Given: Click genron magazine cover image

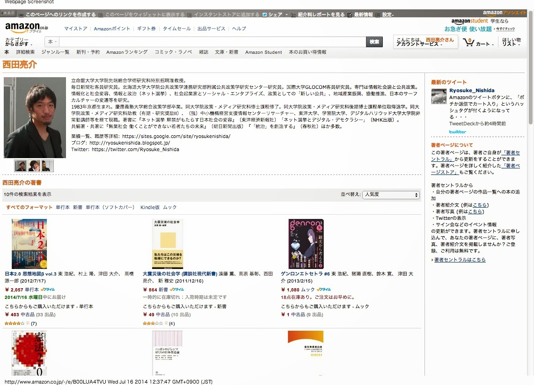Looking at the screenshot, I should tap(306, 244).
